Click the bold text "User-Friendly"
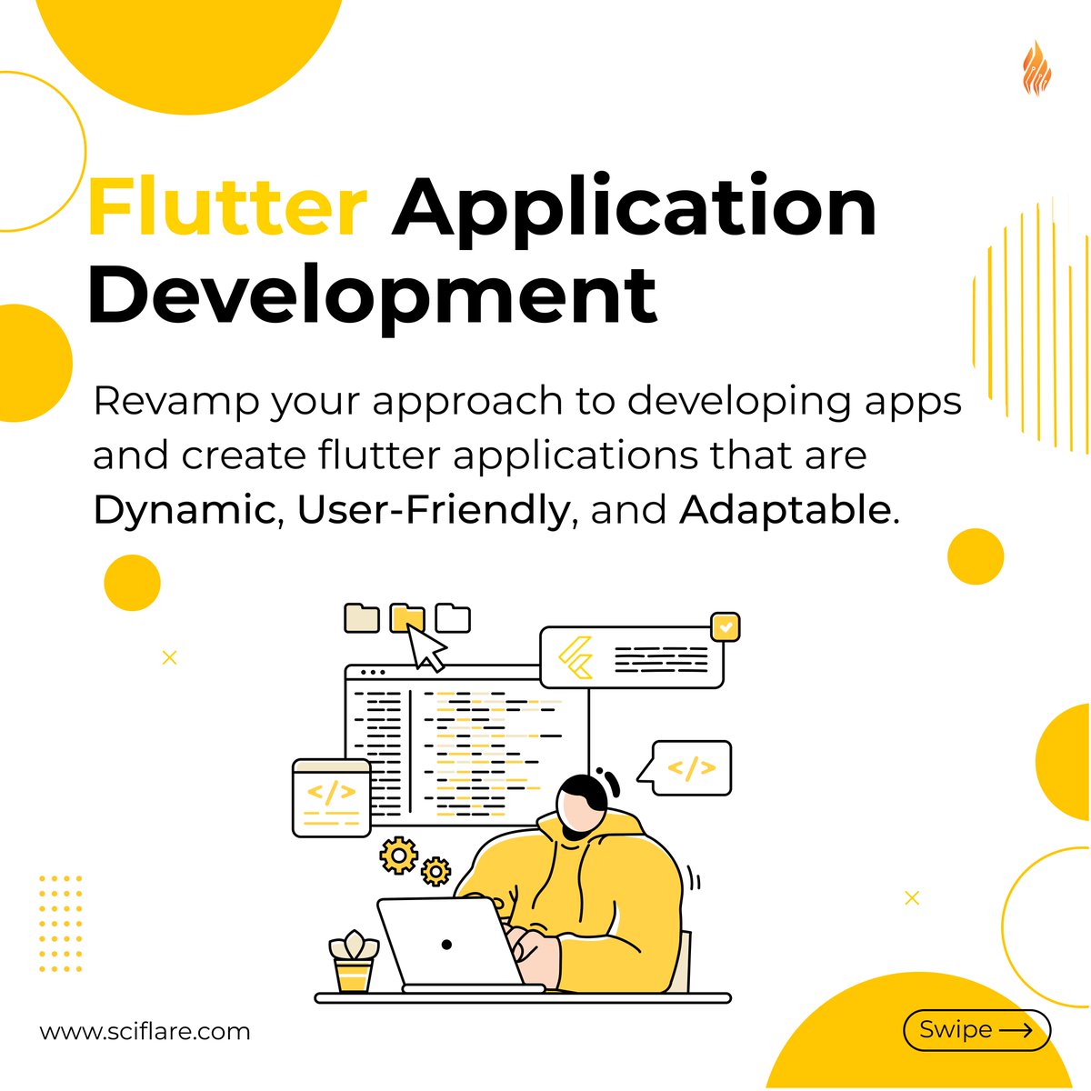1091x1091 pixels. click(433, 512)
